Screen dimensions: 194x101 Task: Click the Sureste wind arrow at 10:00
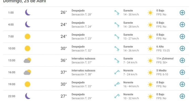pos(117,48)
